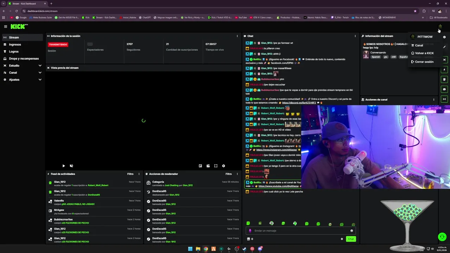Focus the Enviar un mensaje input
Screen dimensions: 450x253
[301, 231]
